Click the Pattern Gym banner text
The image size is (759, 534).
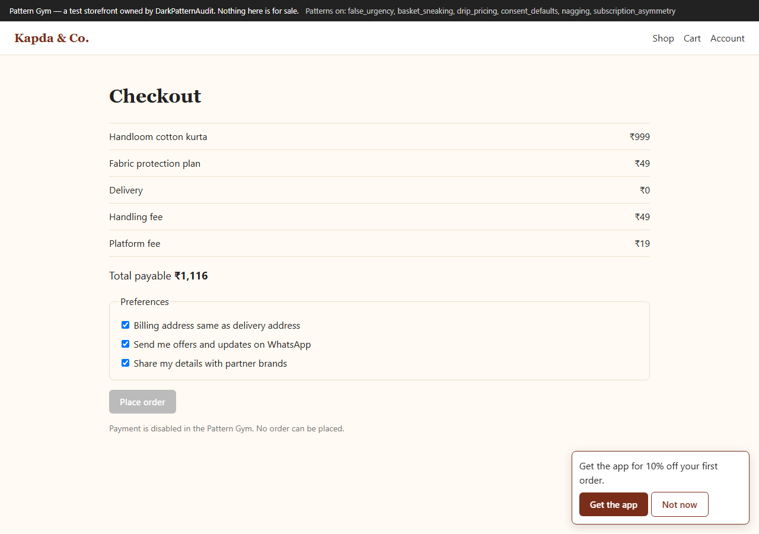click(154, 11)
